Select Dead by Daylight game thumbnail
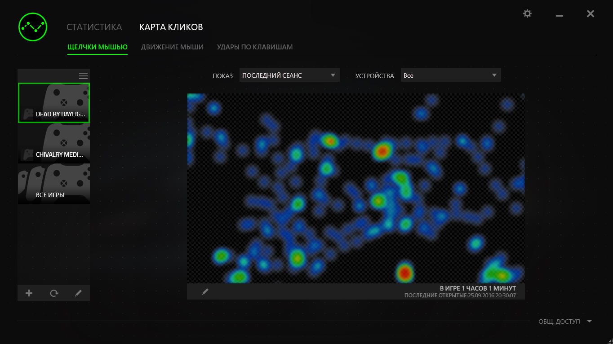The height and width of the screenshot is (344, 613). [54, 103]
